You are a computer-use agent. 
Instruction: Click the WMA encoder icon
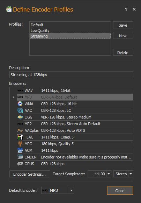tap(20, 104)
